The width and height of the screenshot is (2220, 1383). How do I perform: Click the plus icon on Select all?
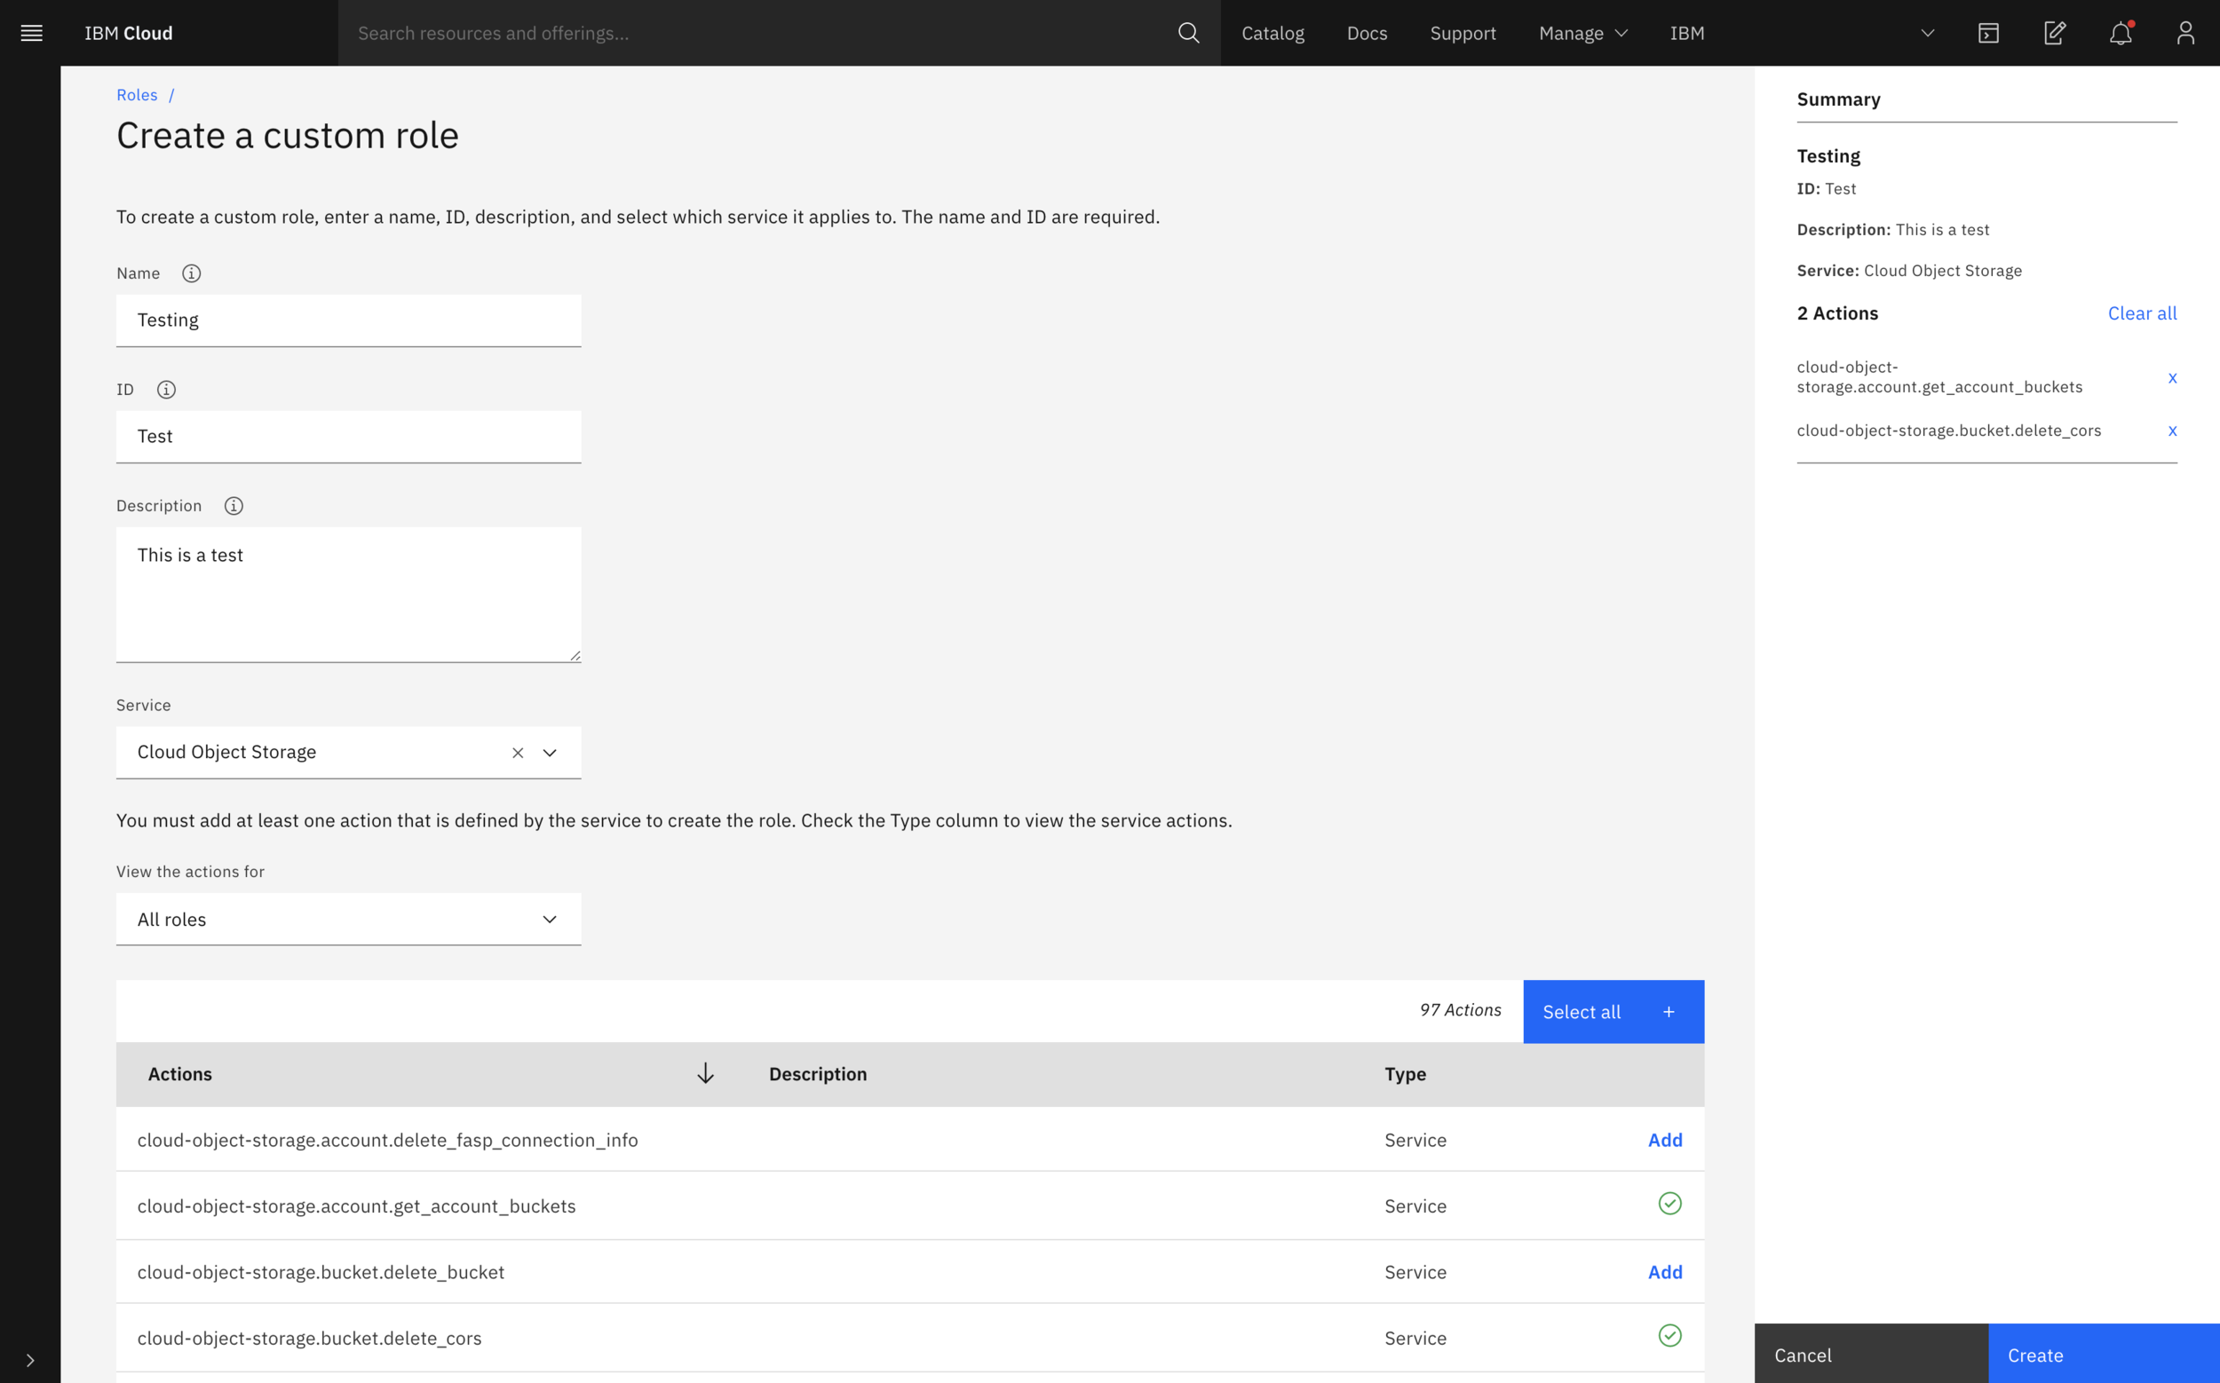1669,1012
